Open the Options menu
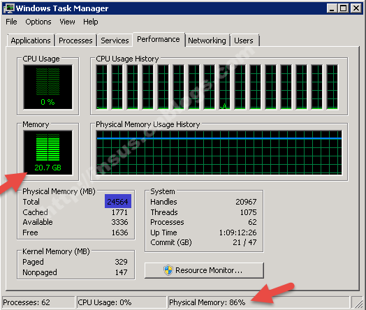This screenshot has height=310, width=366. click(x=38, y=22)
